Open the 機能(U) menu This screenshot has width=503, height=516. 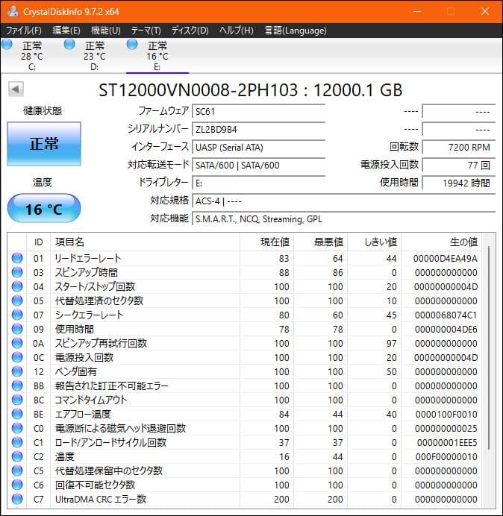106,31
